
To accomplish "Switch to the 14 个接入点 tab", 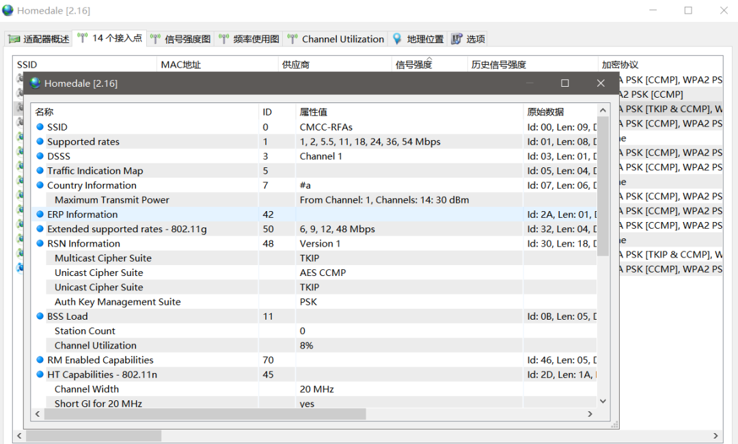I will (109, 39).
